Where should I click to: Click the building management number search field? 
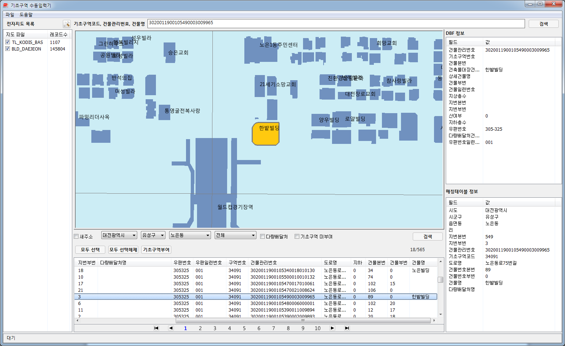click(x=336, y=23)
